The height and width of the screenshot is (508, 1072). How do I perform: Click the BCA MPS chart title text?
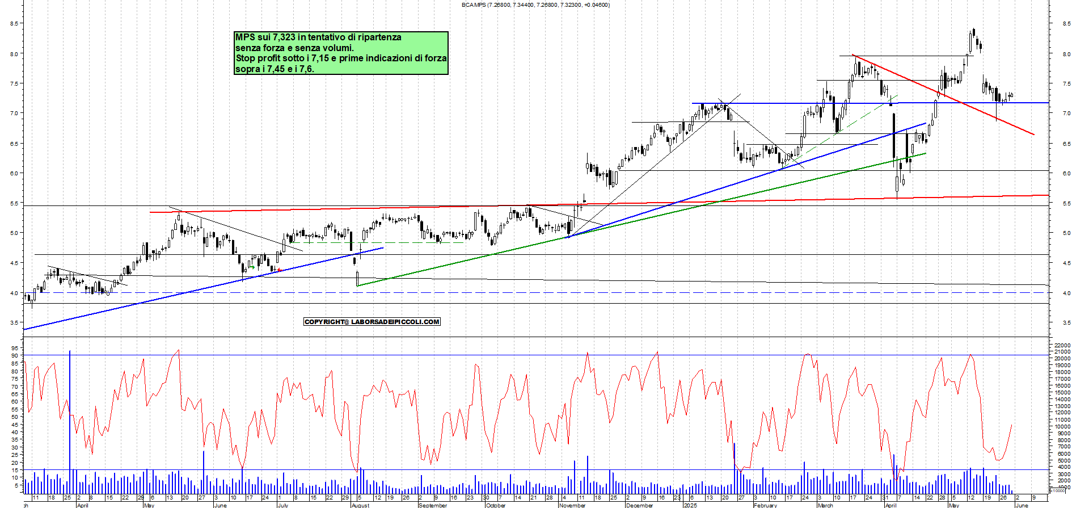pos(535,5)
